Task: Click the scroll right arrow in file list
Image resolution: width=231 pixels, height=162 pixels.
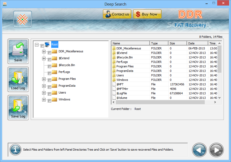Action: (215, 102)
